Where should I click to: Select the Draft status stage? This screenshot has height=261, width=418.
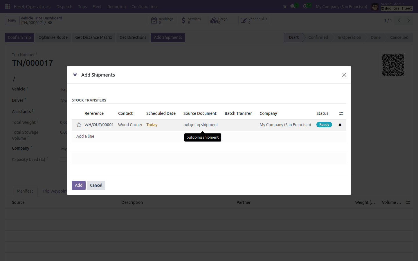(294, 37)
